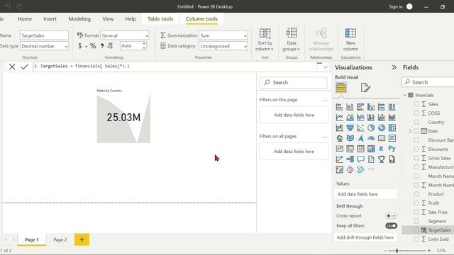
Task: Open the View ribbon tab
Action: 108,19
